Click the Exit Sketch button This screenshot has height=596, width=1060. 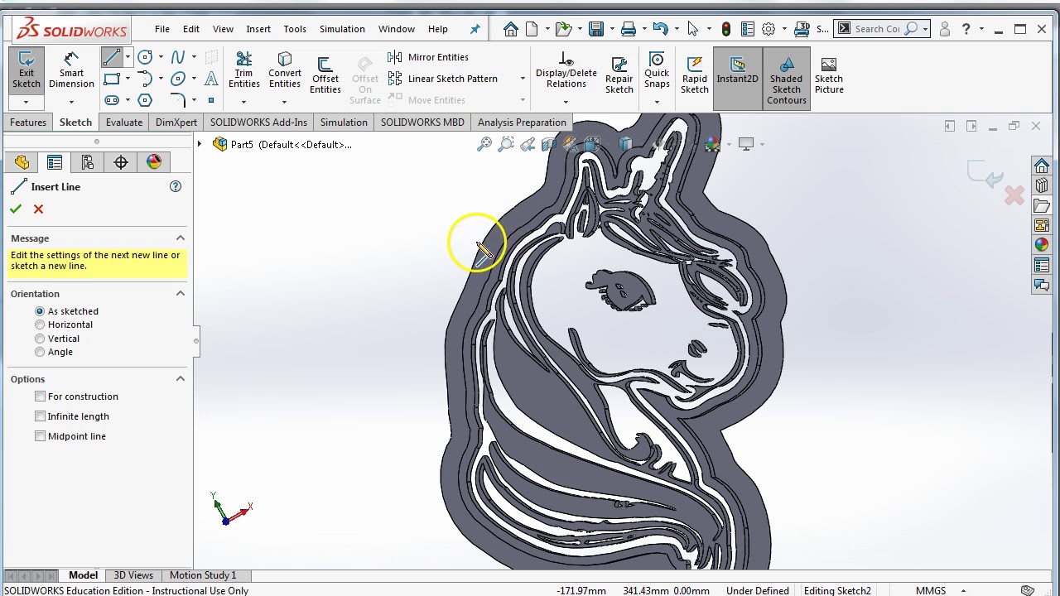point(26,70)
